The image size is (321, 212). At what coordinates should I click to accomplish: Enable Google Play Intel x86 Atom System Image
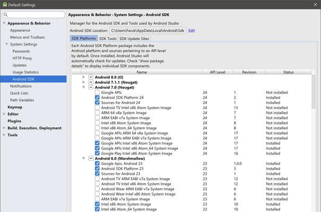pos(97,153)
